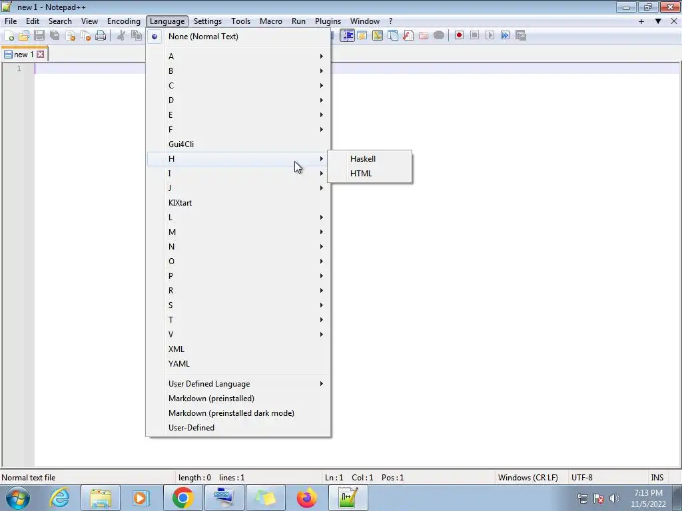Open Chrome from the taskbar
Image resolution: width=682 pixels, height=511 pixels.
pyautogui.click(x=182, y=498)
